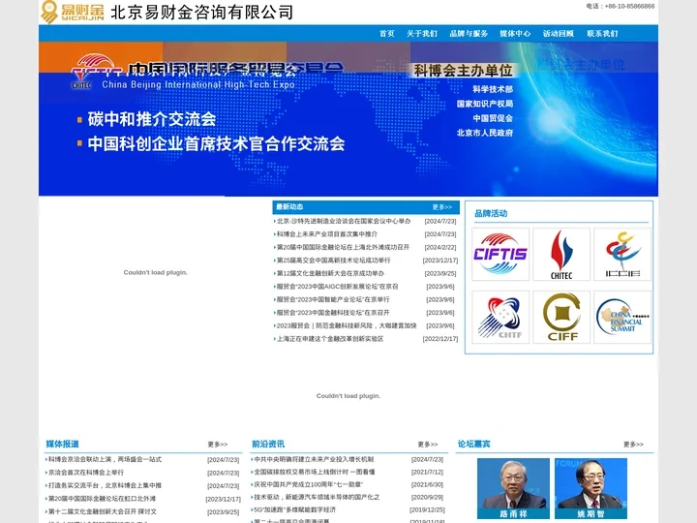This screenshot has height=523, width=697.
Task: Open media report 打造务实交流平台，北京科博会上集中推
Action: 105,485
